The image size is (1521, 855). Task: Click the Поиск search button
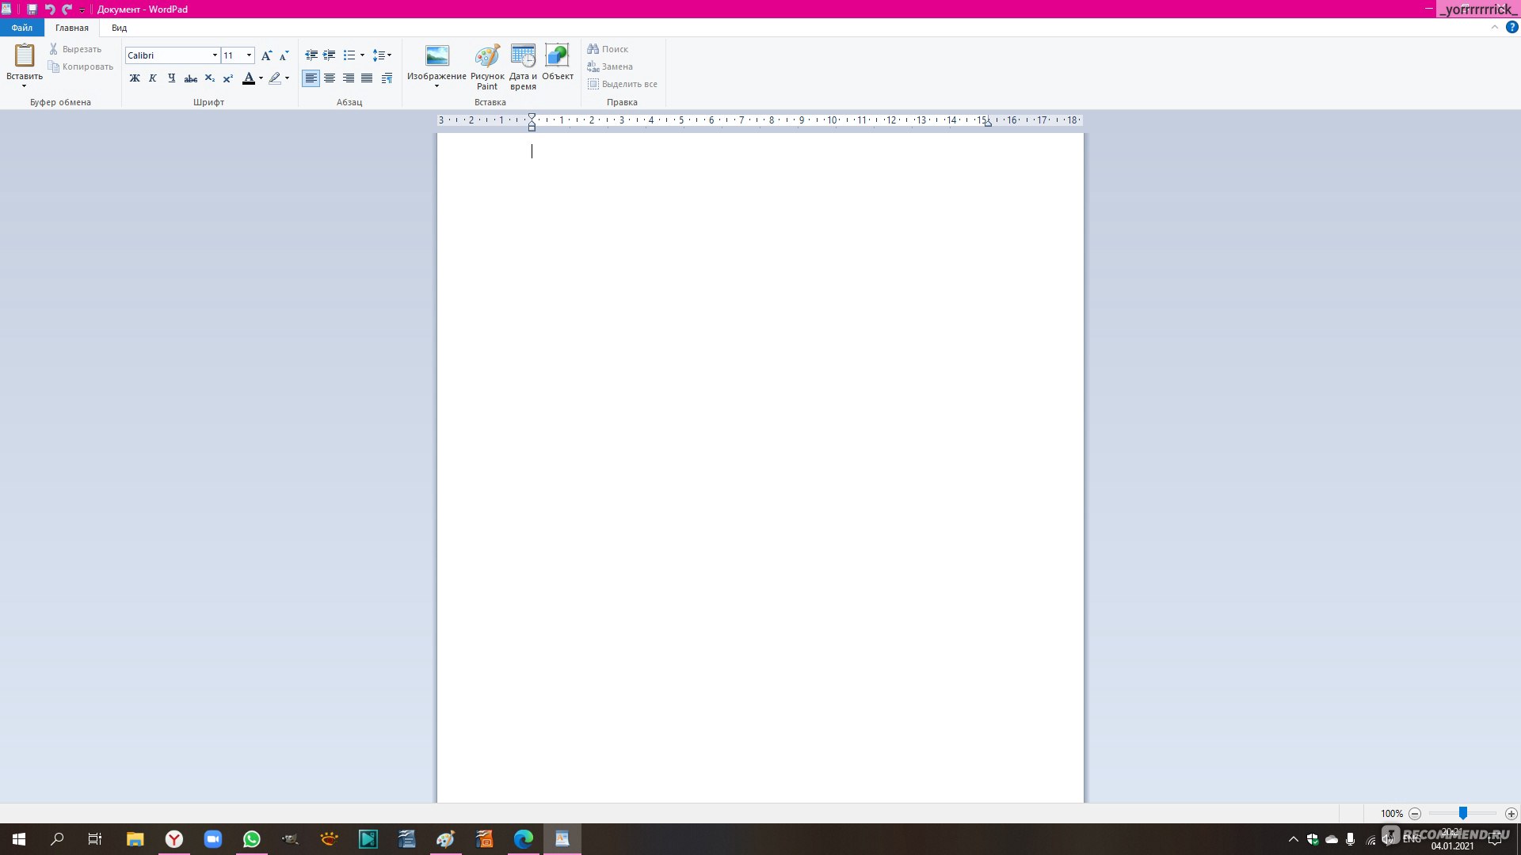pyautogui.click(x=609, y=48)
